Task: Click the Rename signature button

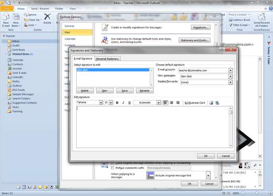Action: pyautogui.click(x=144, y=91)
